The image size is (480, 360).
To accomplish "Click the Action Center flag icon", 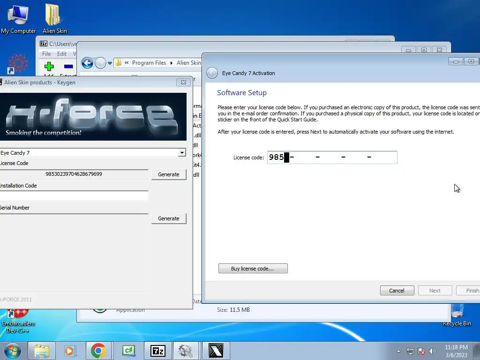I will tap(421, 351).
